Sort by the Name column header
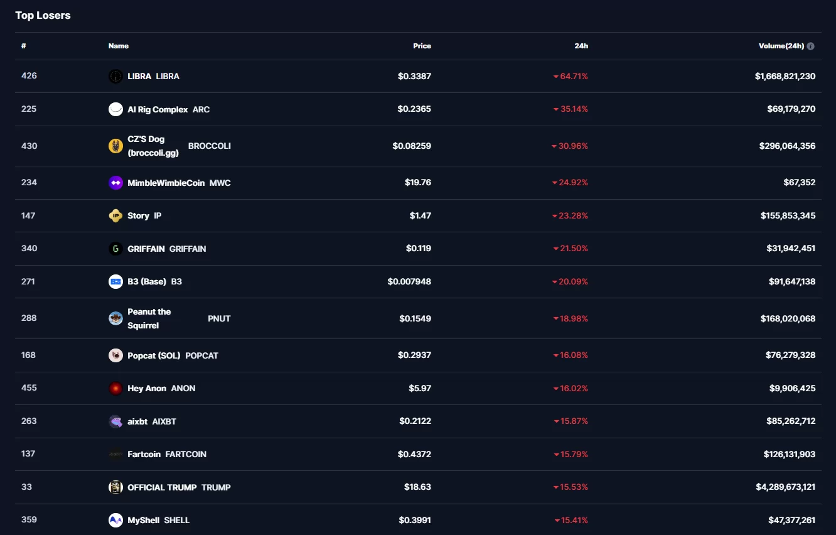The image size is (836, 535). click(x=119, y=46)
